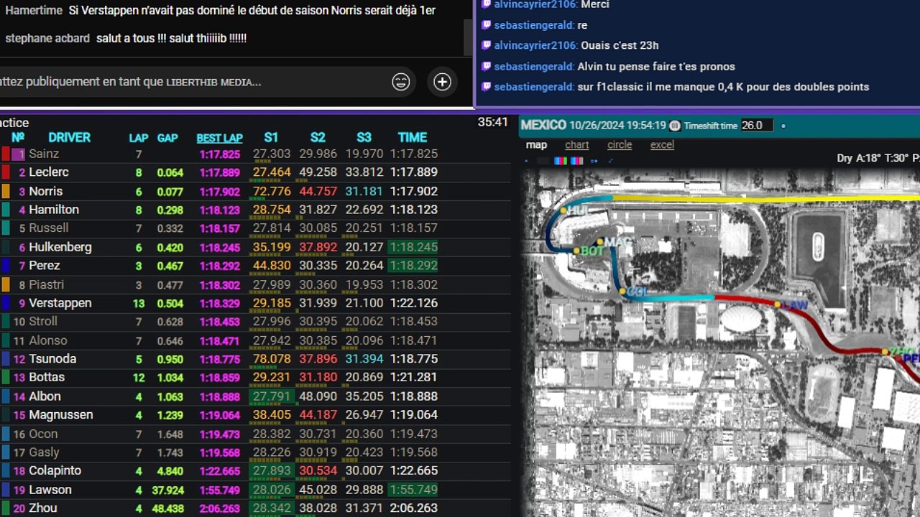The image size is (920, 517).
Task: Click Twitch badge beside the f1classic message
Action: tap(487, 87)
